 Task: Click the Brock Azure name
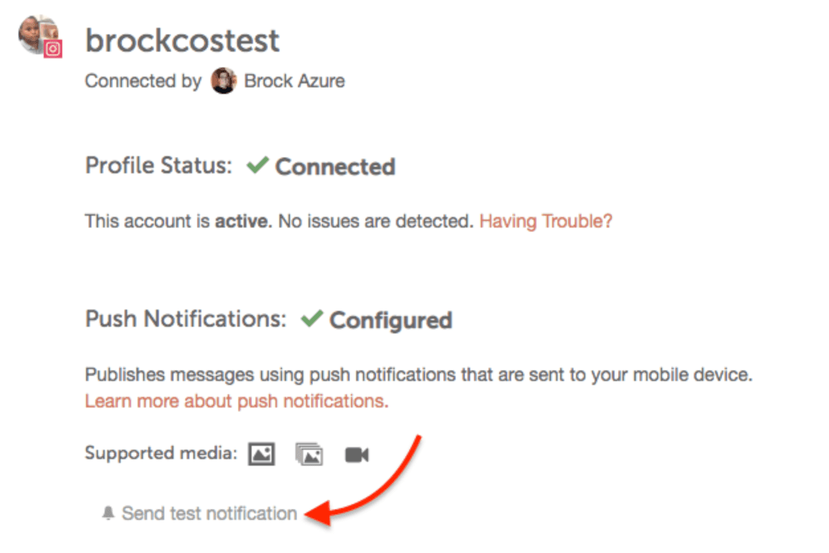click(295, 81)
